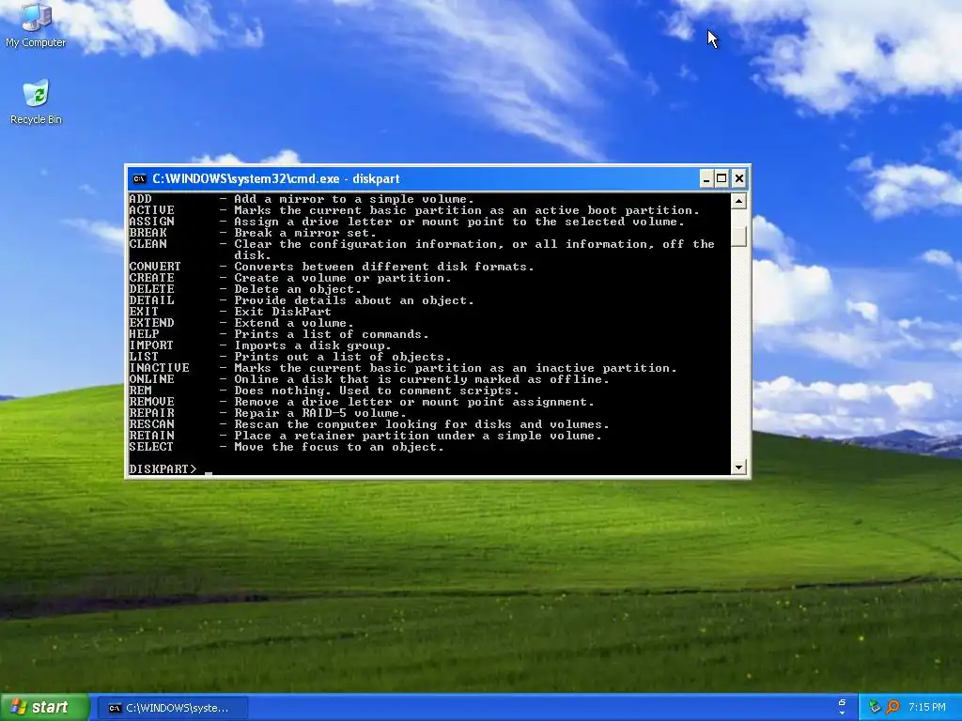Click the HELP command text

(144, 334)
